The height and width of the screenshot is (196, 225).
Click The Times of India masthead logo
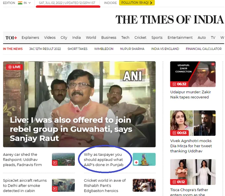[170, 20]
